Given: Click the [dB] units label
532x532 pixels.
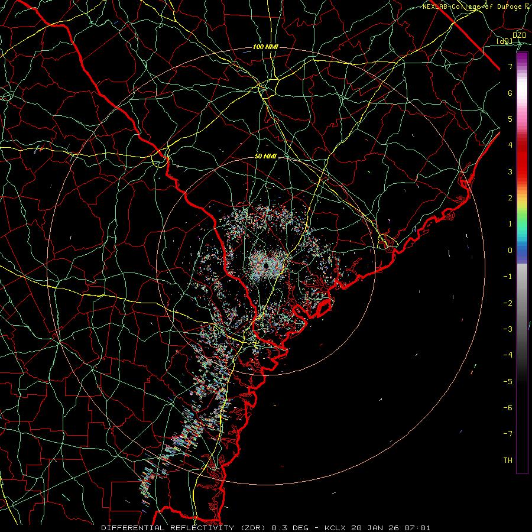Looking at the screenshot, I should (505, 41).
